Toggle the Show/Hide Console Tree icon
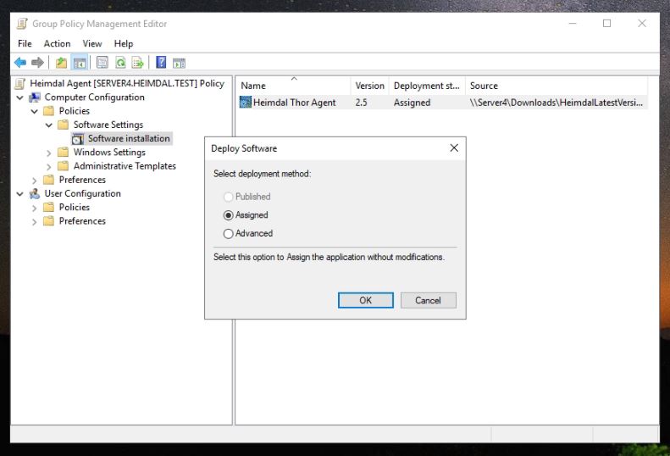The image size is (670, 456). [80, 63]
